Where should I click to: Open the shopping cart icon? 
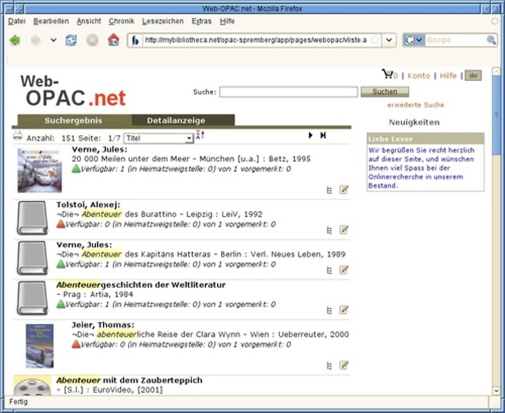point(388,74)
